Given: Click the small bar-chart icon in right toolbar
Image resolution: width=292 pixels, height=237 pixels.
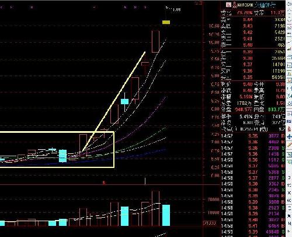Looking at the screenshot, I should pos(290,49).
